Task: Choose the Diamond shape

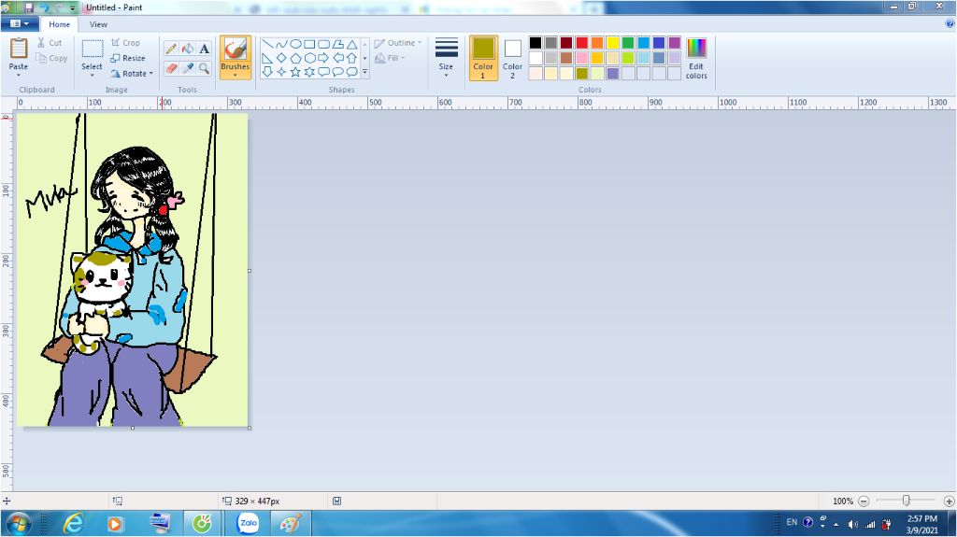Action: [281, 58]
